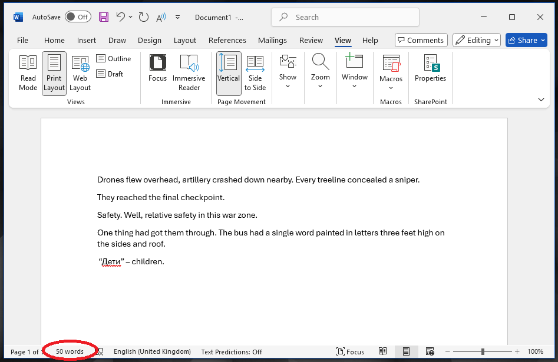Screen dimensions: 558x362
Task: Click English (United Kingdom) language indicator
Action: 152,351
